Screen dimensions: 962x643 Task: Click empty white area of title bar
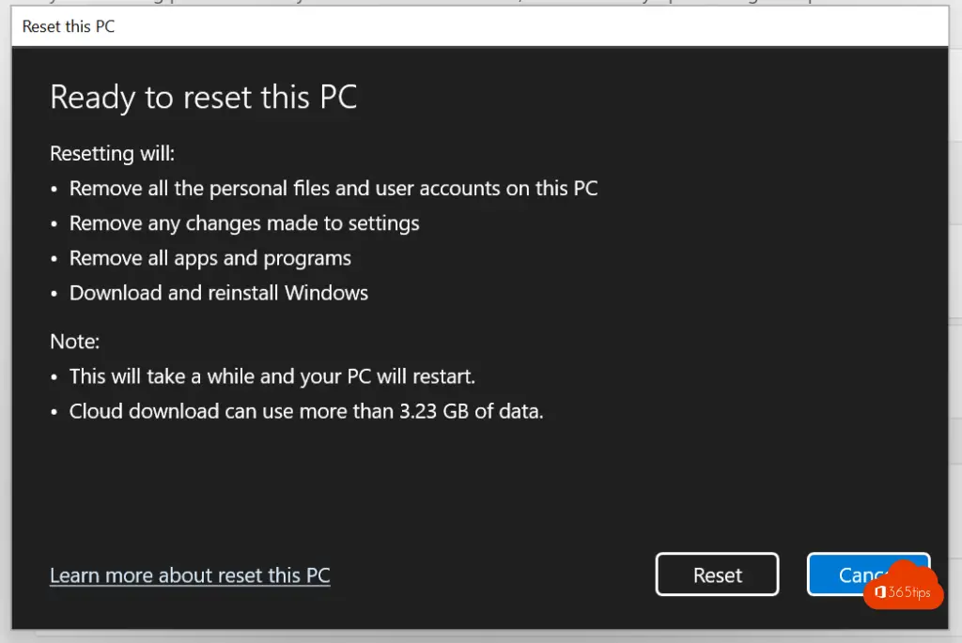tap(528, 26)
